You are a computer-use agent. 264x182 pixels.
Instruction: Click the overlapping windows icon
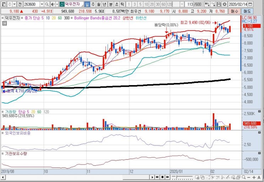[x=203, y=177]
